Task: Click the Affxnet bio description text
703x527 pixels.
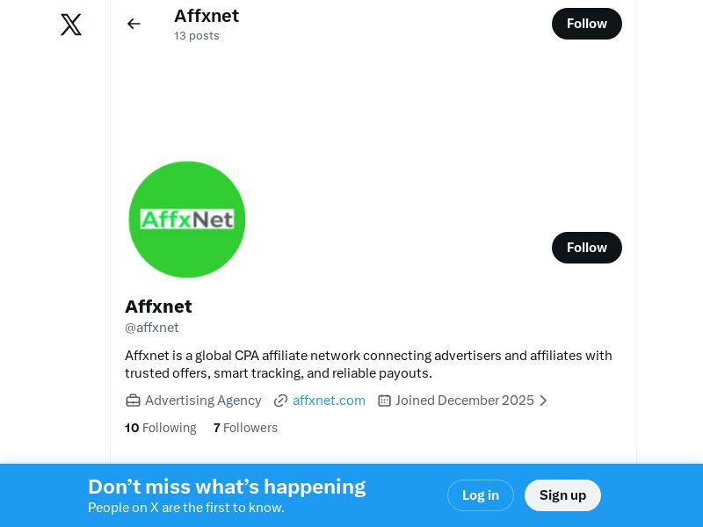Action: pos(368,365)
